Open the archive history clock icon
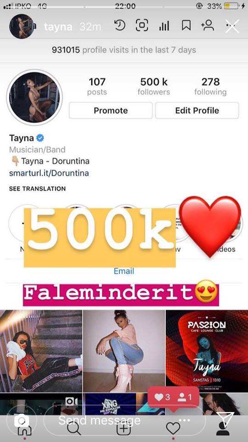The height and width of the screenshot is (442, 248). pyautogui.click(x=120, y=26)
